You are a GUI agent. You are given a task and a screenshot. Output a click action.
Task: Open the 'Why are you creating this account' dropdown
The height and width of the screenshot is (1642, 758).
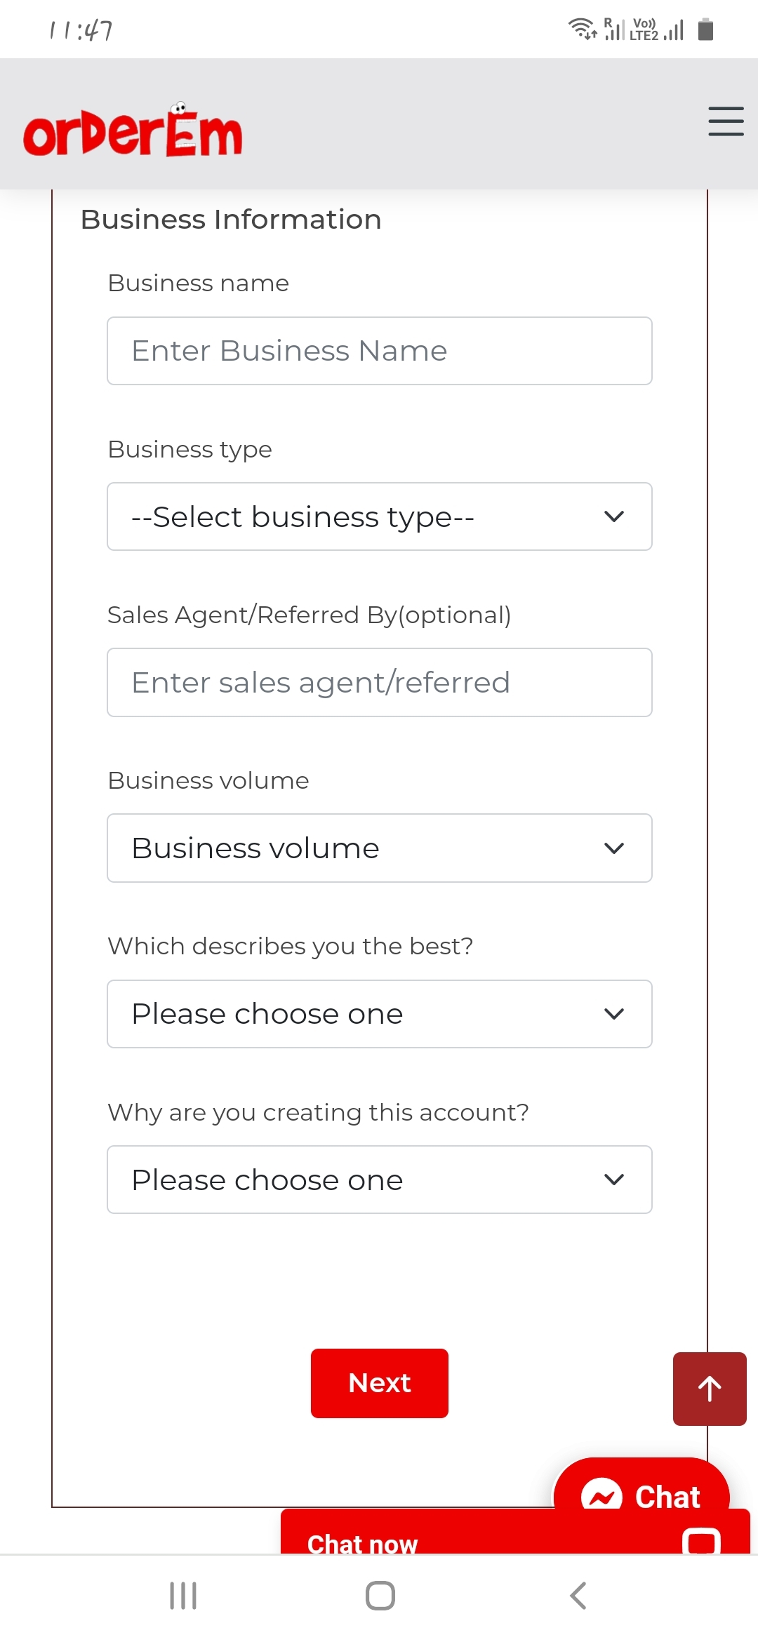(x=380, y=1180)
